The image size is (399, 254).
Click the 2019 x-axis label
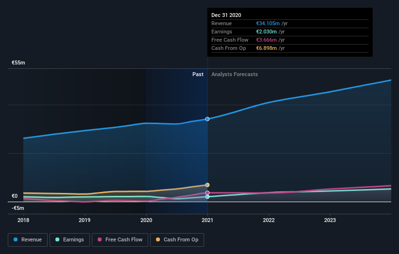click(x=85, y=220)
